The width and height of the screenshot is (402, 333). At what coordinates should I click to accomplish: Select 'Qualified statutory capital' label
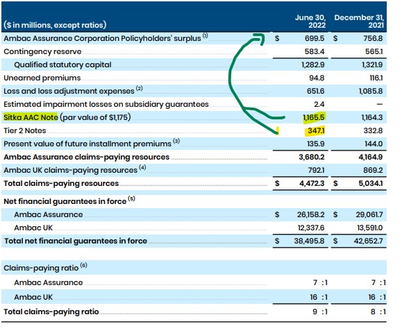click(x=62, y=65)
